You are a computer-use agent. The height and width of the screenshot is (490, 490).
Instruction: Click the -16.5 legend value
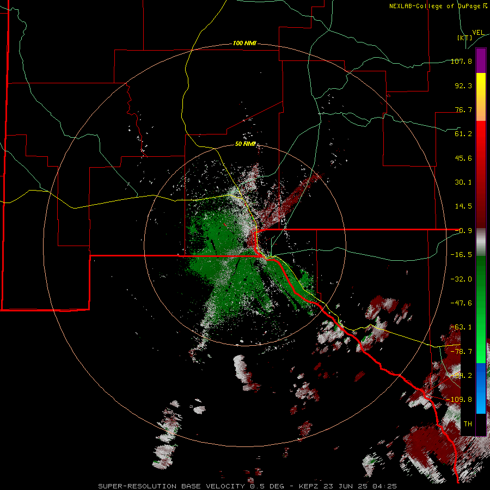461,255
